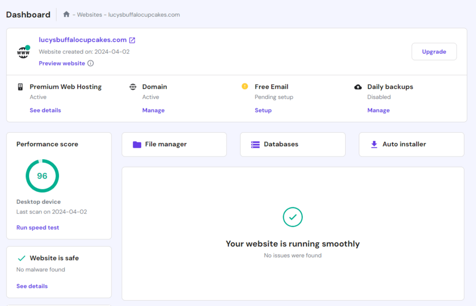Click Setup under Free Email
The width and height of the screenshot is (476, 306).
(263, 110)
